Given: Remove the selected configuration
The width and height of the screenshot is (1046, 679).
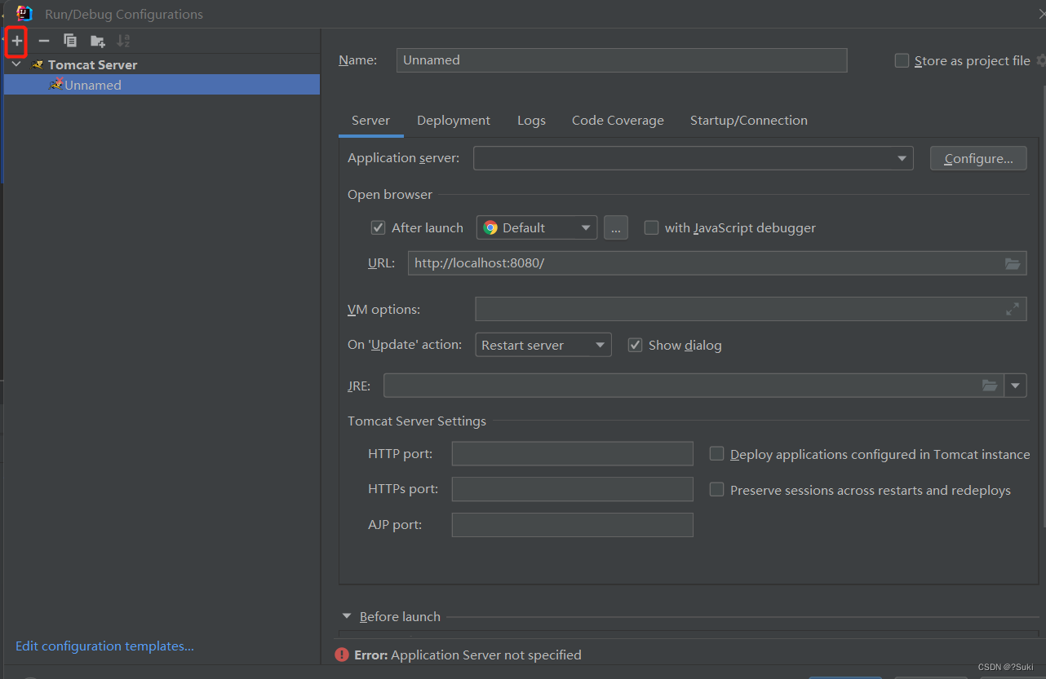Looking at the screenshot, I should [44, 41].
